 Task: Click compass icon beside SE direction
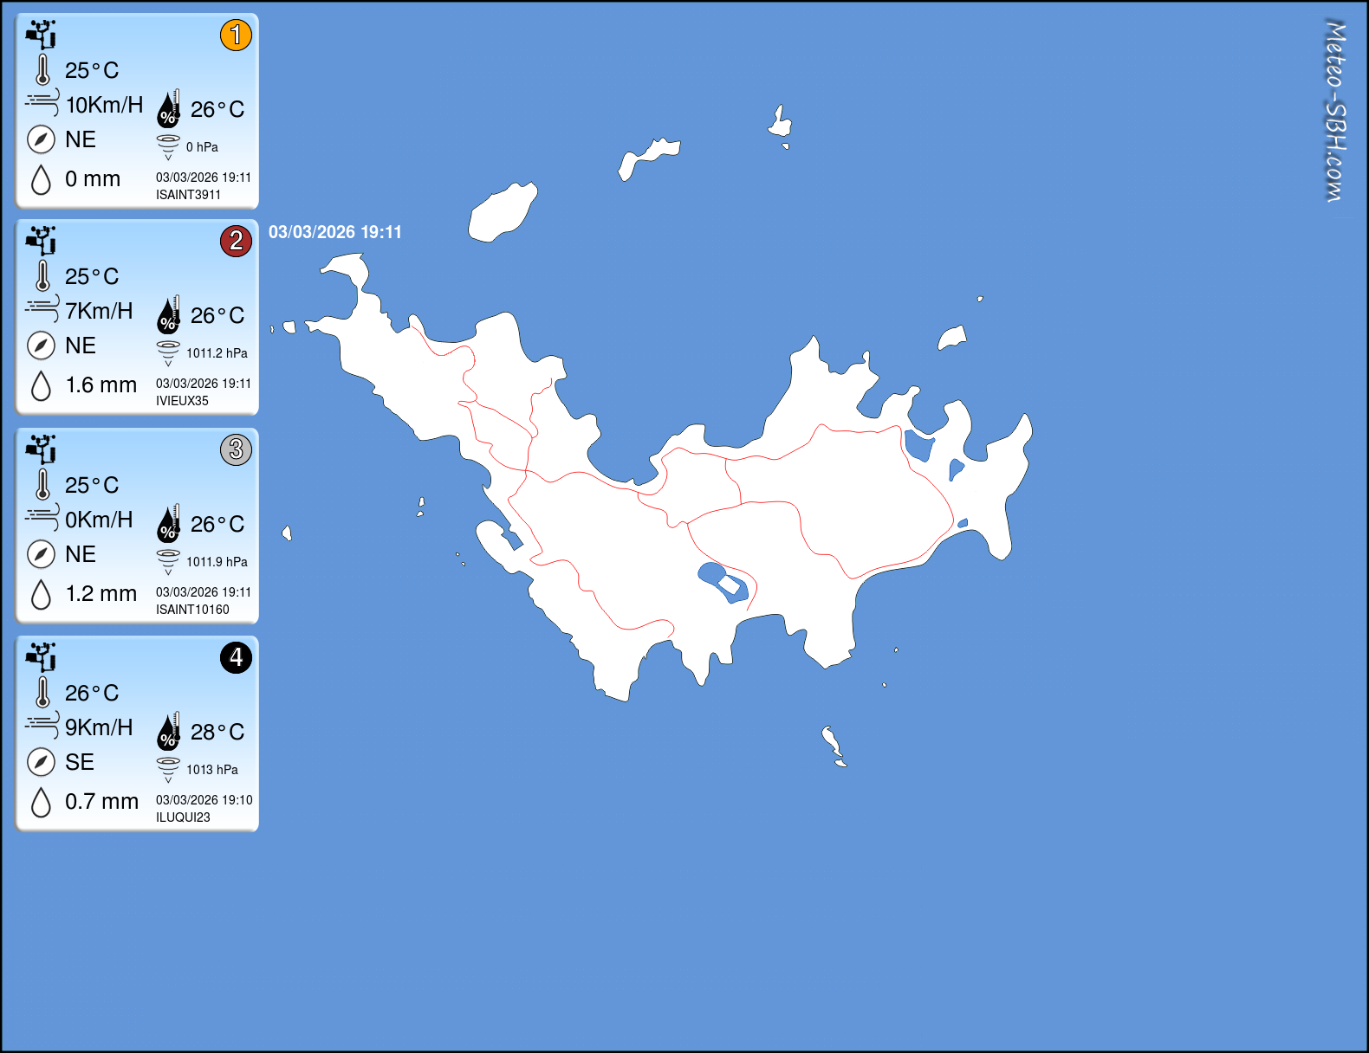[x=41, y=762]
